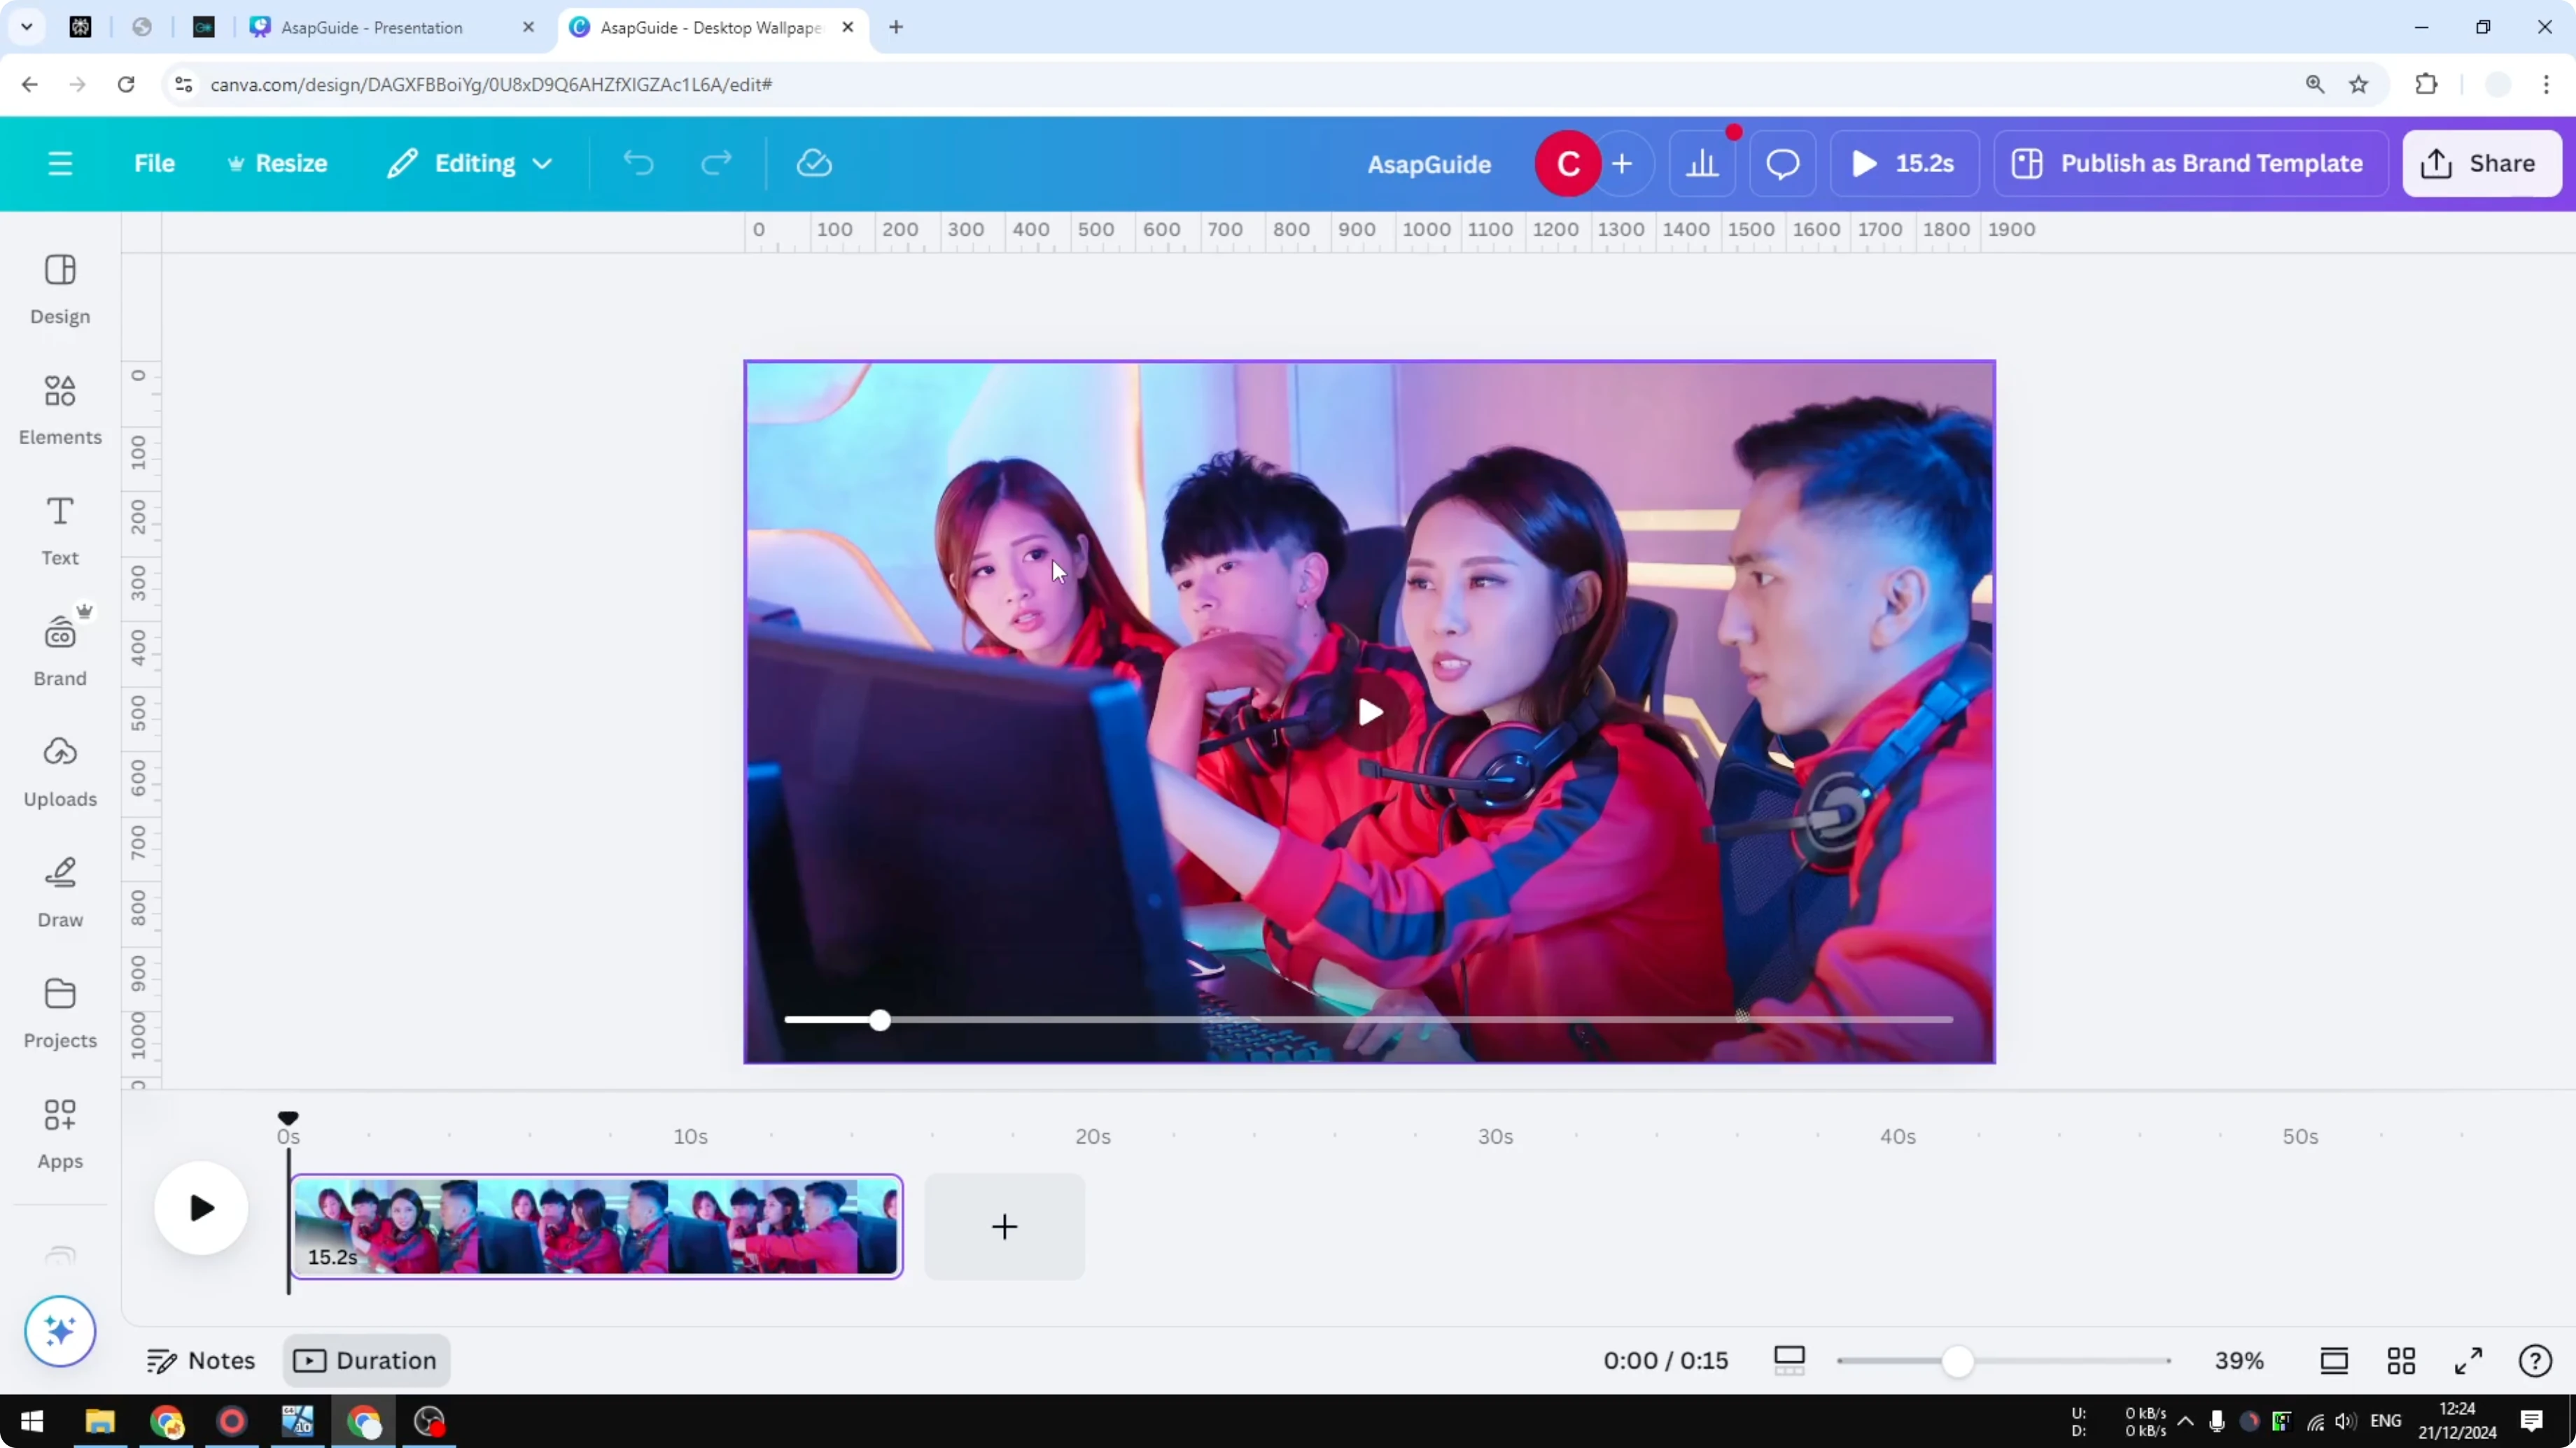Open the Magic Studio sparkle icon
Image resolution: width=2576 pixels, height=1448 pixels.
click(59, 1331)
